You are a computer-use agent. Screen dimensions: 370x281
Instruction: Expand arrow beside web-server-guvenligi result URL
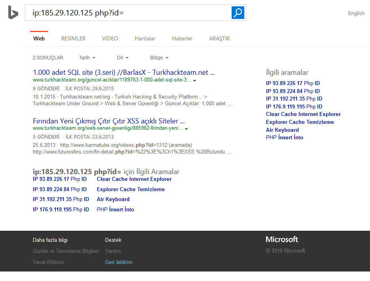187,129
